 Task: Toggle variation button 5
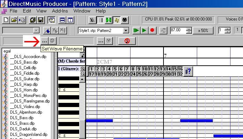[x=115, y=69]
